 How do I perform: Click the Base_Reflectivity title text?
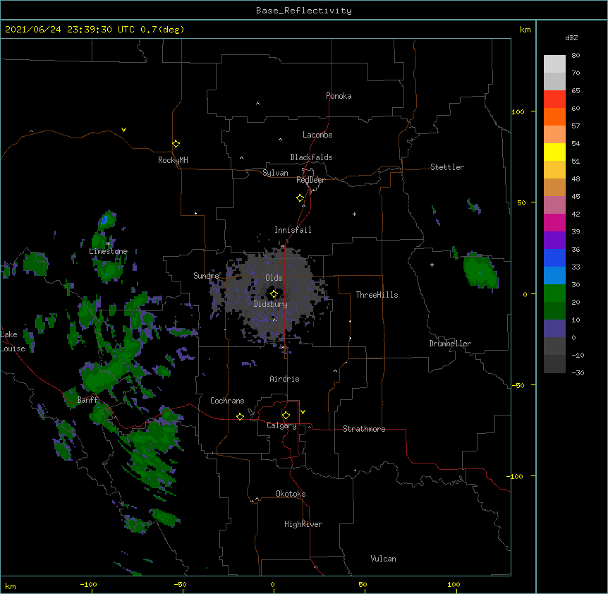point(304,11)
